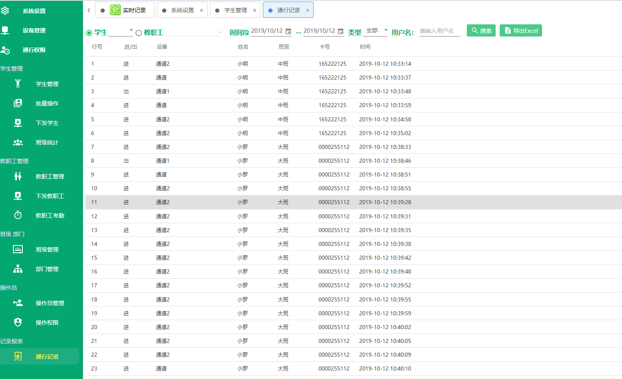The height and width of the screenshot is (379, 622).
Task: Click the 下发学生 download icon
Action: pyautogui.click(x=18, y=123)
